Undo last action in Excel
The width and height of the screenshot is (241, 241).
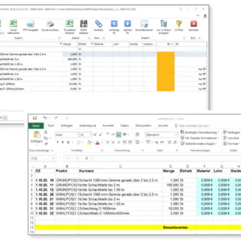(45, 118)
